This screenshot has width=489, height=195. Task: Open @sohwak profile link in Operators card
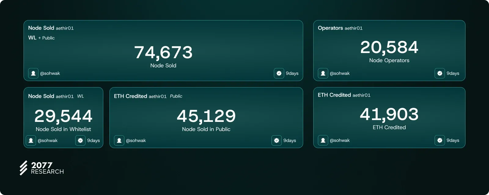340,73
